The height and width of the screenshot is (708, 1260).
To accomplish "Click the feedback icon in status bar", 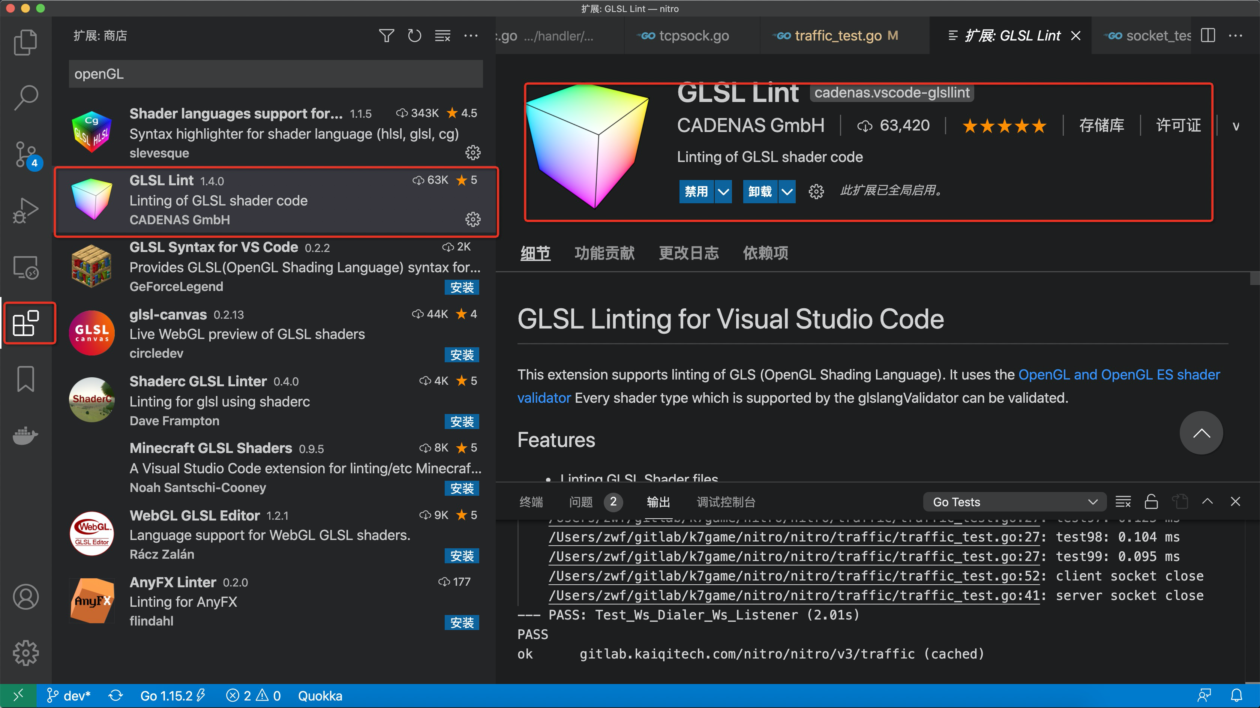I will pos(1204,695).
